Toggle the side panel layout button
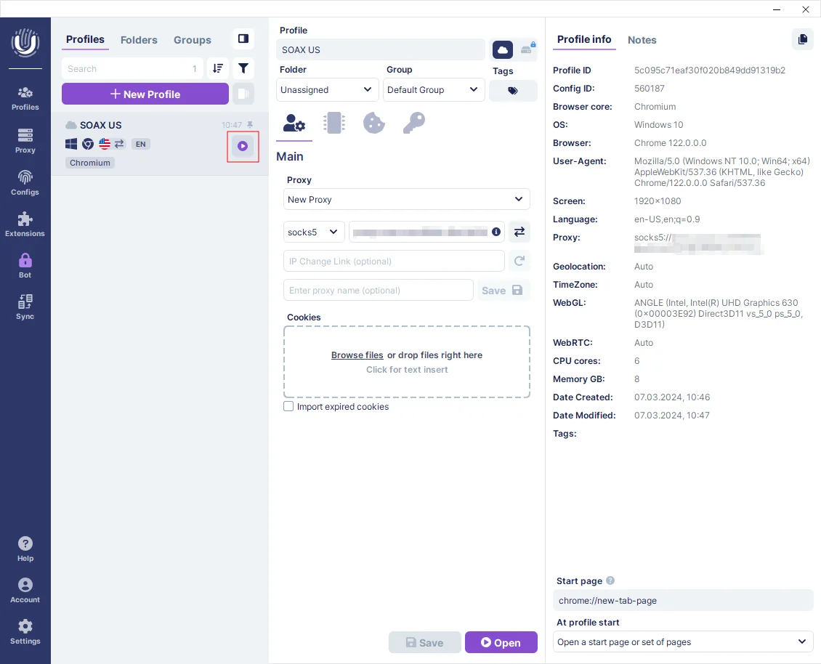Screen dimensions: 821x664 [243, 39]
